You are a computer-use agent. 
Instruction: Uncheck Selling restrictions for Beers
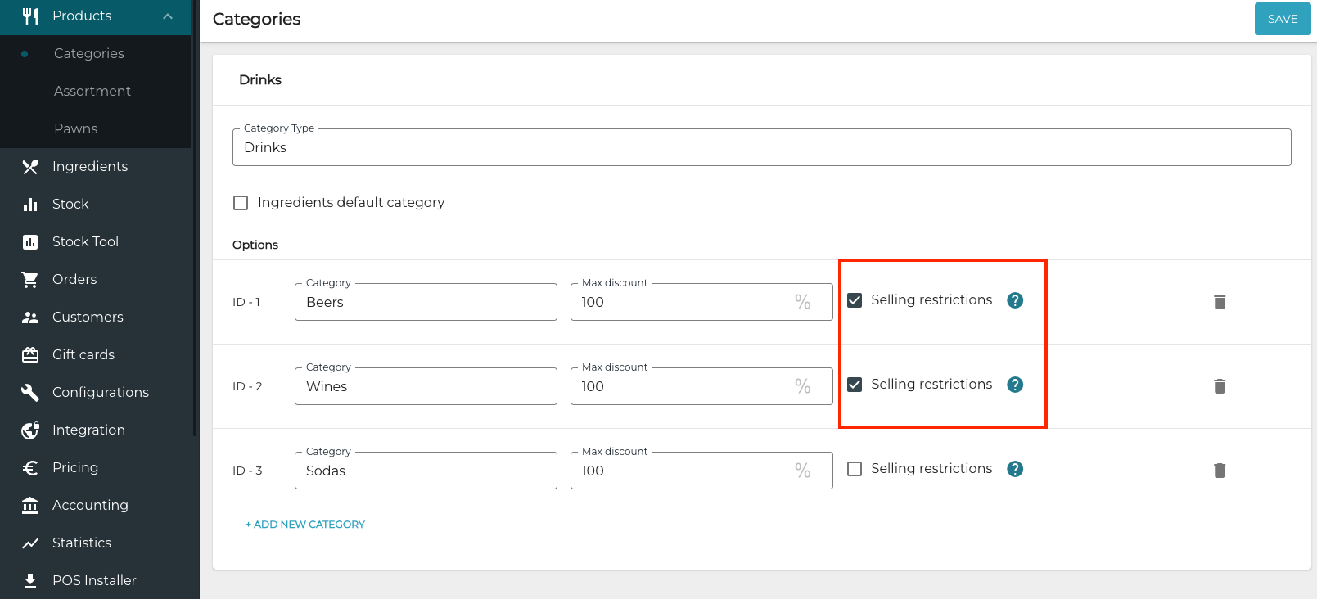pyautogui.click(x=855, y=300)
